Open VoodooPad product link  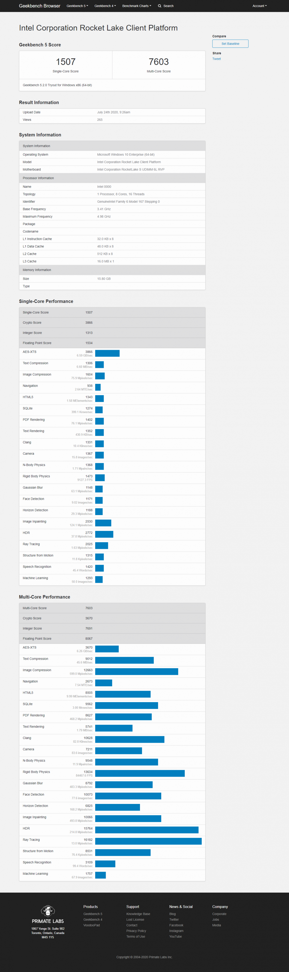coord(92,925)
